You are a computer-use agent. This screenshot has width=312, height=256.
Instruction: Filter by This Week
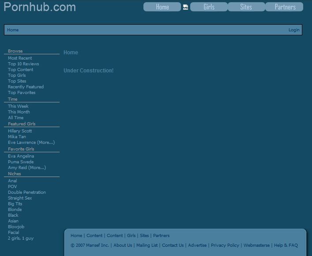[x=18, y=106]
